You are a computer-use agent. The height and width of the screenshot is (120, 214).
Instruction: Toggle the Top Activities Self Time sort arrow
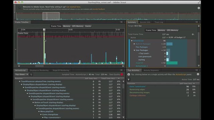(194, 83)
